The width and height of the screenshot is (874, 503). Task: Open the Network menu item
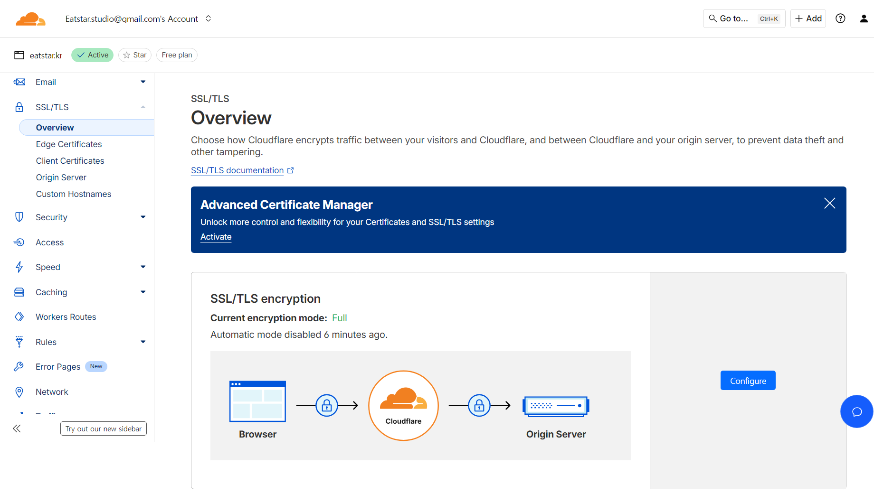(52, 392)
